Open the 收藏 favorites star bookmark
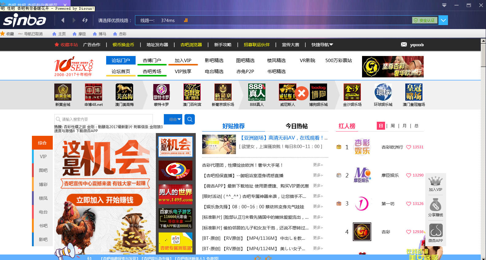This screenshot has height=260, width=486. pos(7,34)
